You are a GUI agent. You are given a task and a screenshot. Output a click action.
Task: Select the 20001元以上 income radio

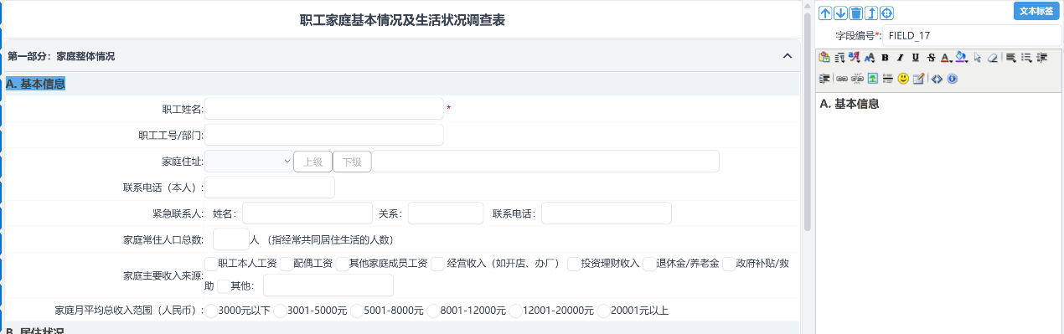click(x=604, y=311)
